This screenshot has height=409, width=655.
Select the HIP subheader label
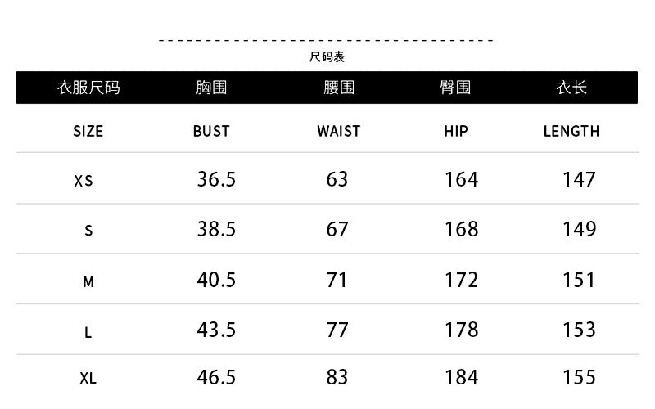pyautogui.click(x=456, y=131)
